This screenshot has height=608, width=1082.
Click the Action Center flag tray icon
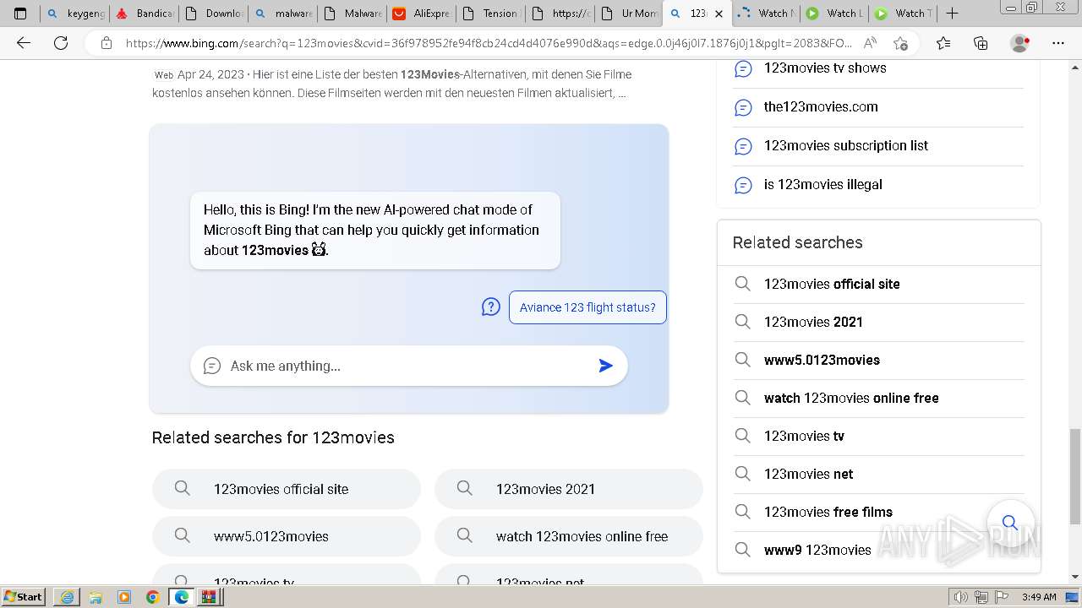(1003, 597)
